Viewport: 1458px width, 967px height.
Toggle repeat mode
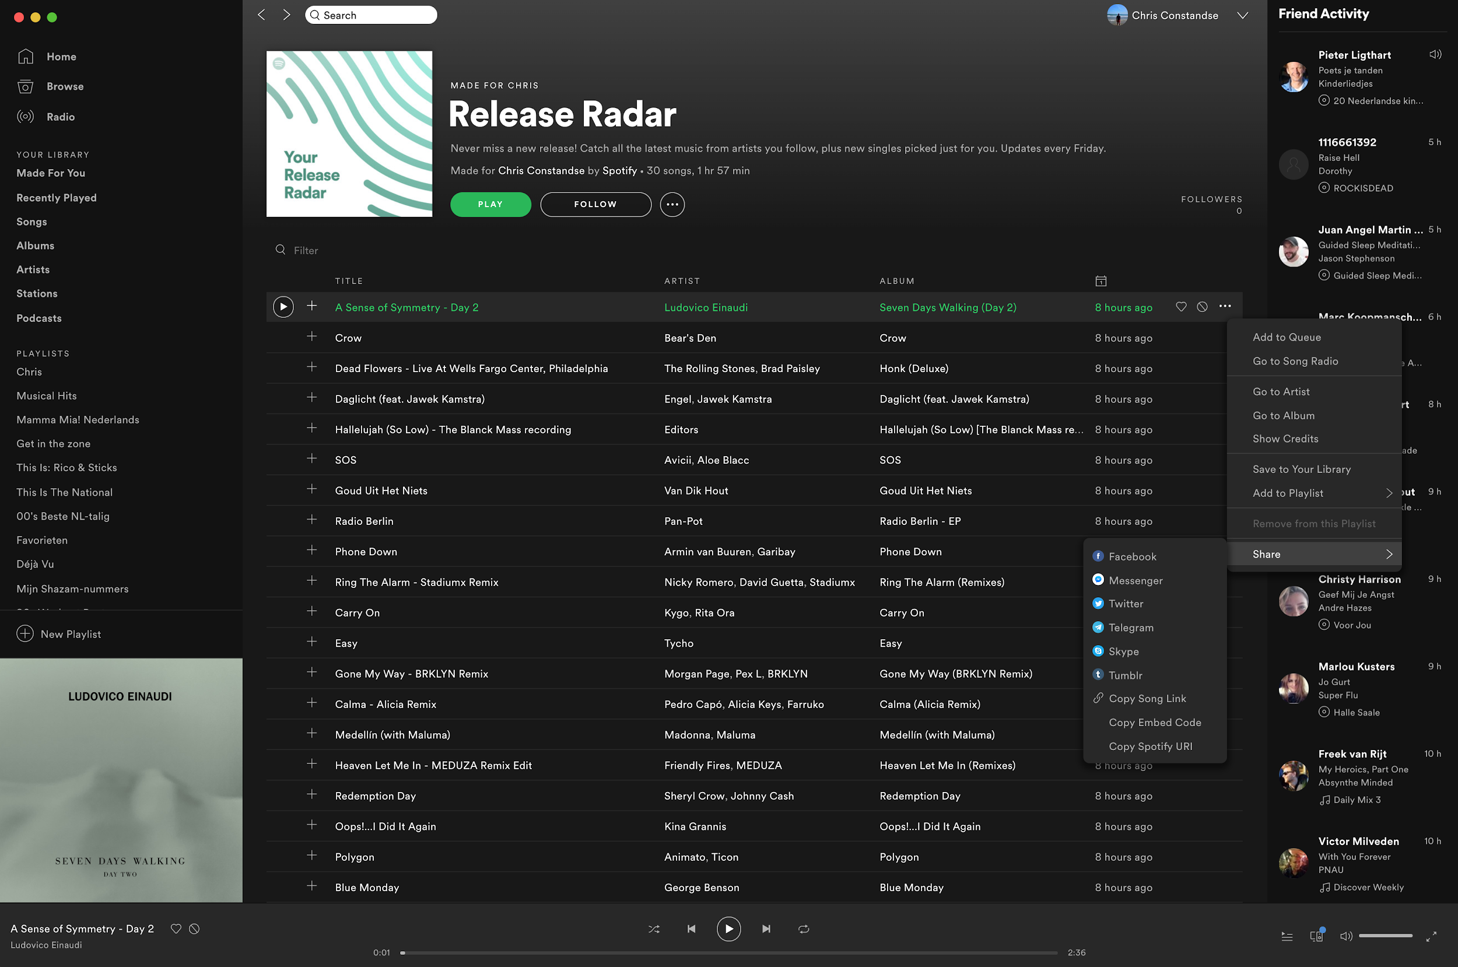pos(803,929)
